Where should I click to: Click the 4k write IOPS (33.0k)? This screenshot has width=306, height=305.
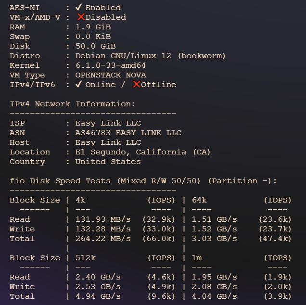(159, 229)
